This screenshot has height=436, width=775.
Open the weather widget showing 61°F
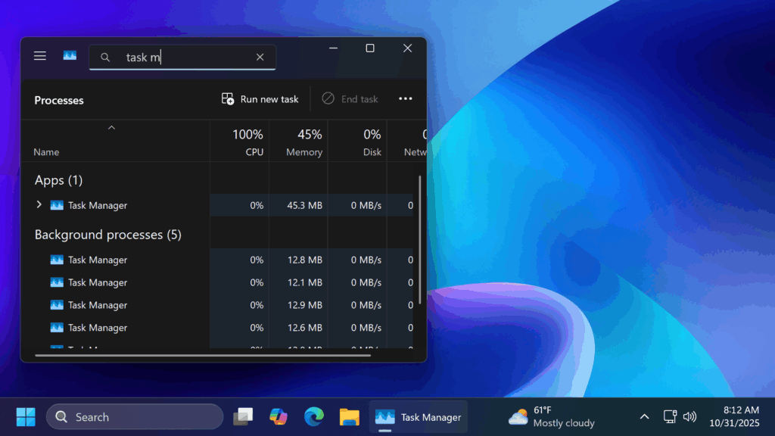(x=551, y=417)
